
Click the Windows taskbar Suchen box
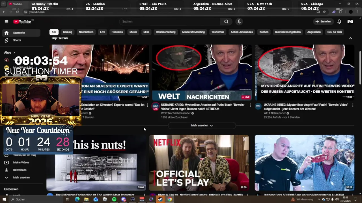35,199
